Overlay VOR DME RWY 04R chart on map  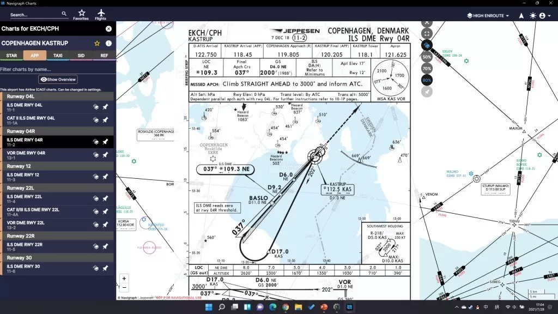pos(95,155)
